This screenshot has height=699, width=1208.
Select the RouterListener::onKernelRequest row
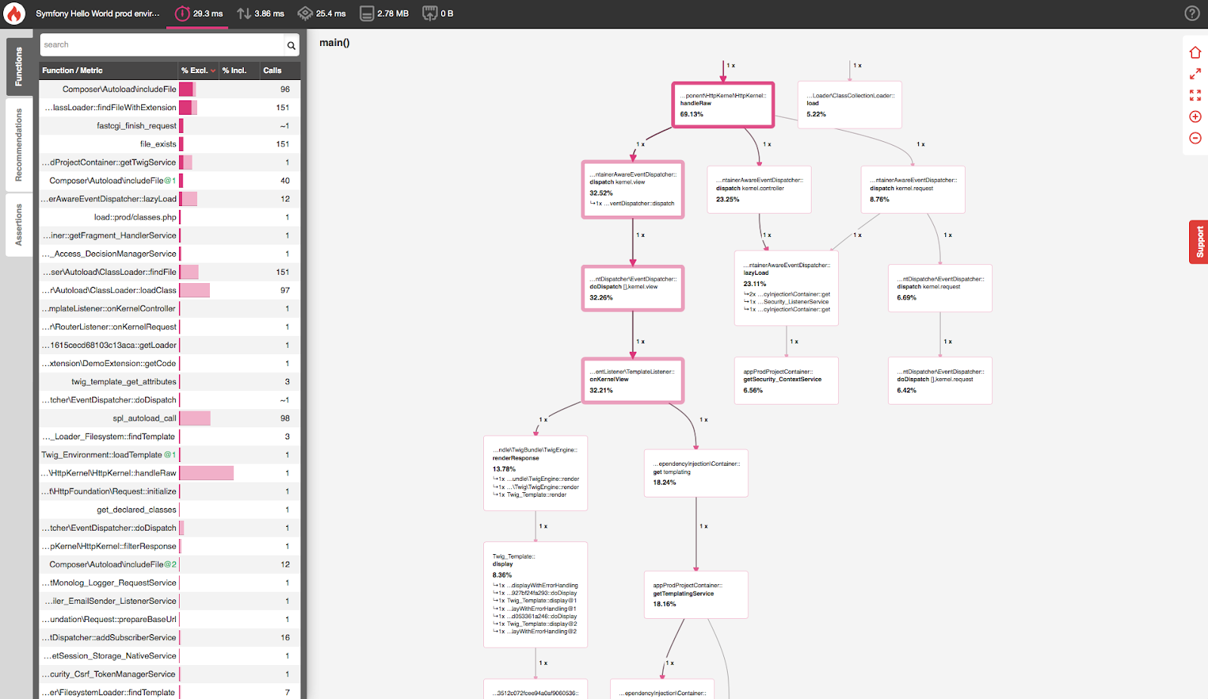[170, 327]
